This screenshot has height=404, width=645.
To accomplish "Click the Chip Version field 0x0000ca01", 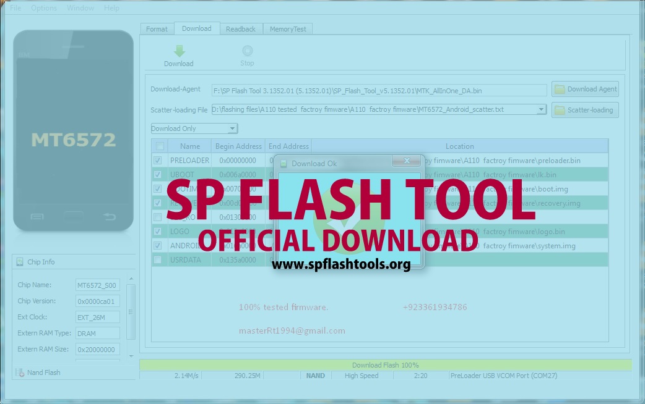I will click(97, 301).
